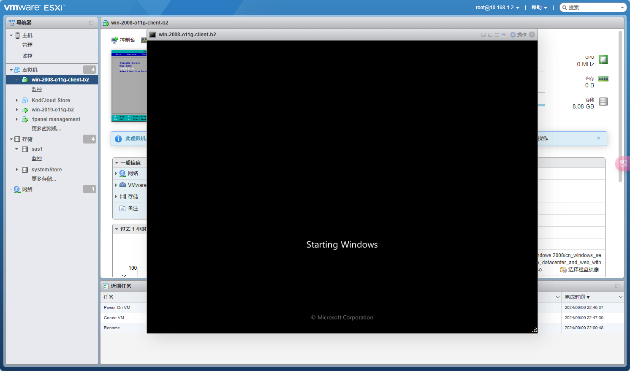The height and width of the screenshot is (371, 630).
Task: Click the first console window size icon
Action: point(483,35)
